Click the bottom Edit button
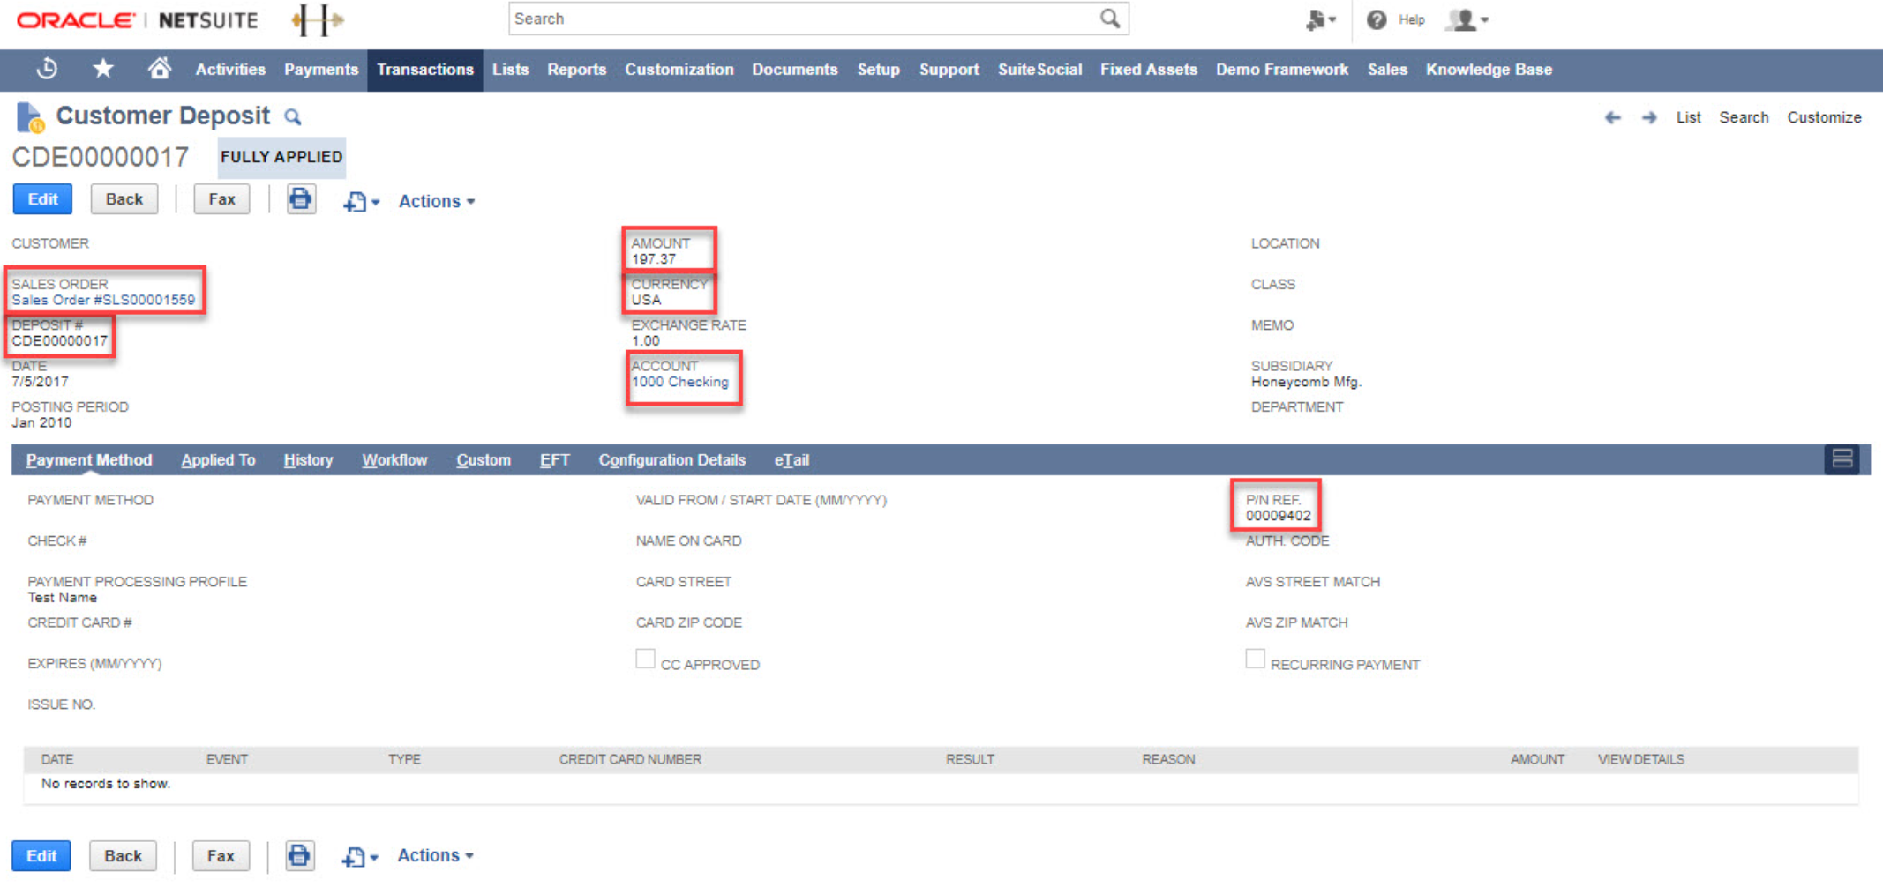 click(x=41, y=855)
